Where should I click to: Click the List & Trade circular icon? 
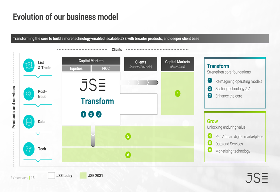[29, 65]
